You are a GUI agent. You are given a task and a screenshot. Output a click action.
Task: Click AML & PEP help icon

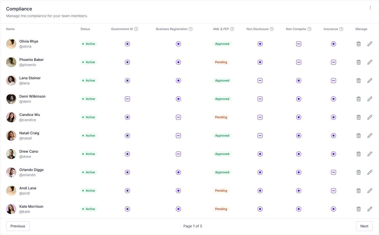(232, 29)
